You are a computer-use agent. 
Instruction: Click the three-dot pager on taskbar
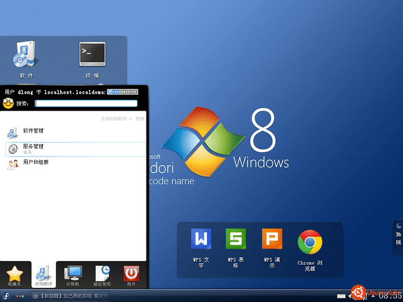[20, 297]
